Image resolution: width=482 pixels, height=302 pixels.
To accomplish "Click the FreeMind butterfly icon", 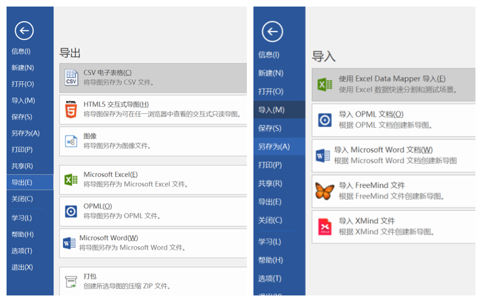I will [x=325, y=191].
